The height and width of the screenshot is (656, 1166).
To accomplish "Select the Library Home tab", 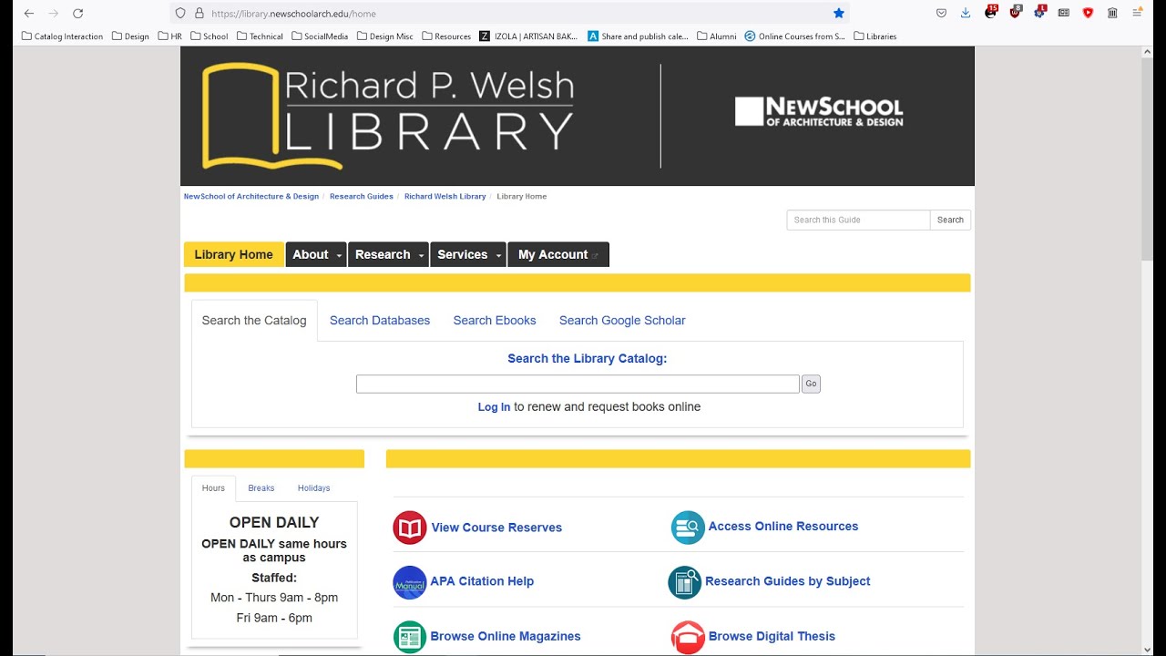I will (233, 254).
